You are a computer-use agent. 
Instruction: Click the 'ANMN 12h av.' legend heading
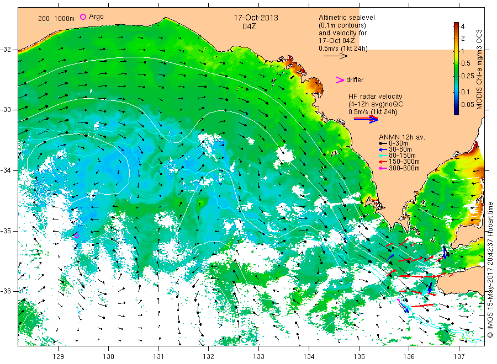point(402,137)
